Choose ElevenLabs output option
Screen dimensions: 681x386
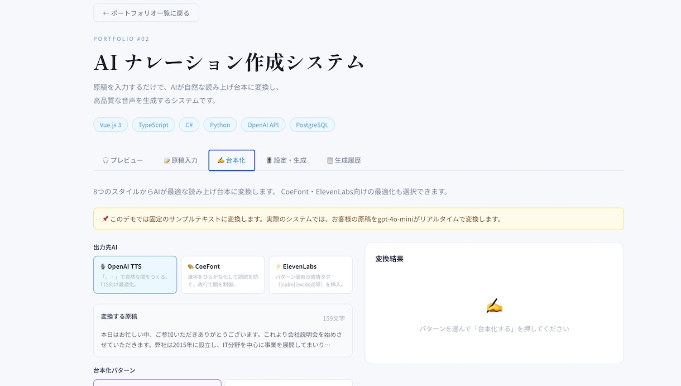310,275
